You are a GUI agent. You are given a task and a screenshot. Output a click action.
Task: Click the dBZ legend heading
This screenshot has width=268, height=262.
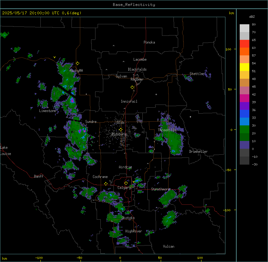(x=252, y=17)
